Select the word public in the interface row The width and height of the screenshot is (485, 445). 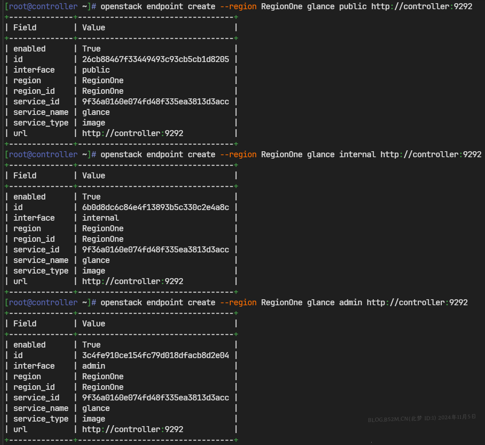pos(95,69)
